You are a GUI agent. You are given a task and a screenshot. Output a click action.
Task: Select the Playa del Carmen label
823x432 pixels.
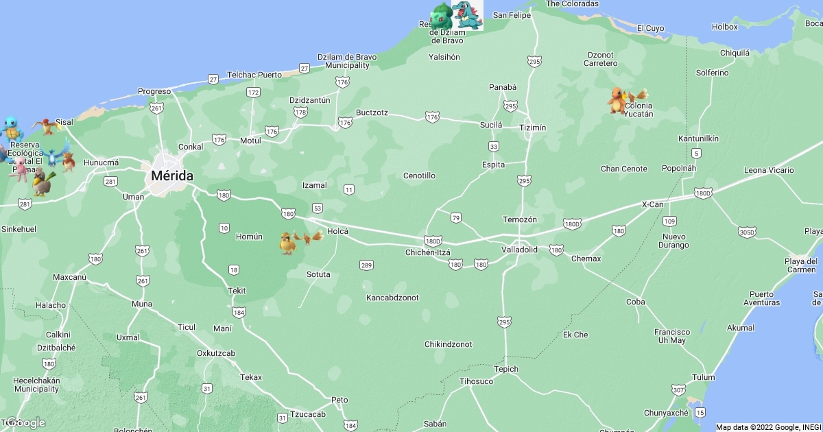[x=800, y=265]
